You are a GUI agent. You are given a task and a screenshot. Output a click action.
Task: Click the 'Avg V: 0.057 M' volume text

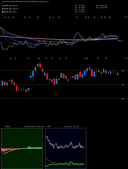(101, 5)
